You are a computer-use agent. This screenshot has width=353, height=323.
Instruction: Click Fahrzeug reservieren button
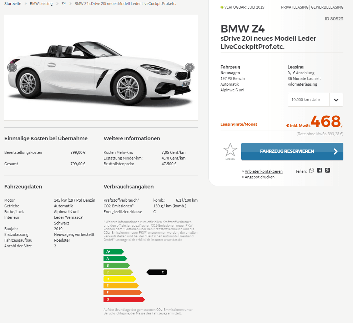292,151
